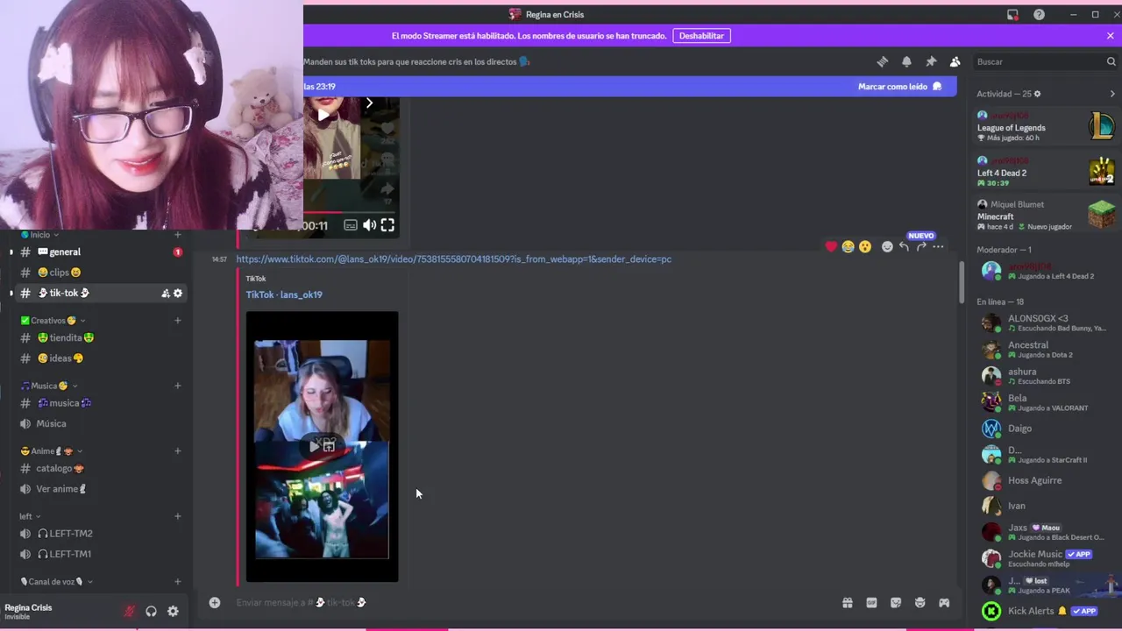Collapse the Canal de voz category
Viewport: 1122px width, 631px height.
point(56,582)
